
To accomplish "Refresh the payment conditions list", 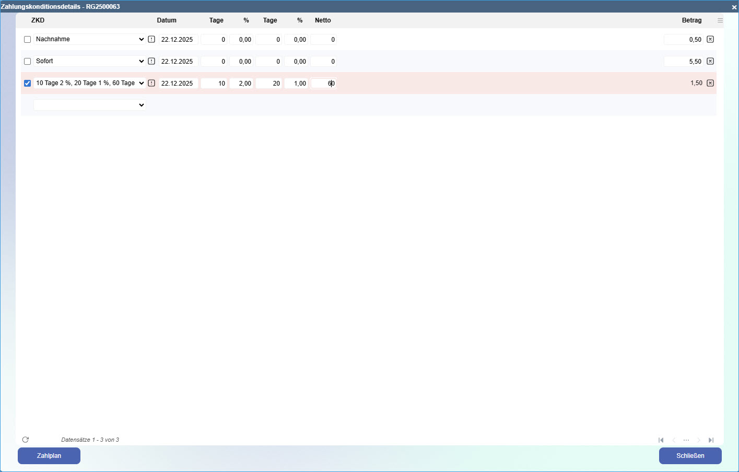I will coord(26,440).
